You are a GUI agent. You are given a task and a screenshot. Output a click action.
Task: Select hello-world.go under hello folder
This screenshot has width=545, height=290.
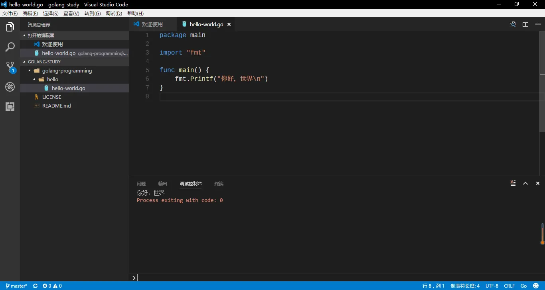[75, 88]
